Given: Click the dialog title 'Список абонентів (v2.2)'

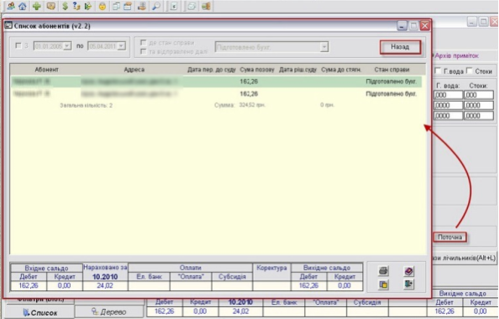Looking at the screenshot, I should (52, 26).
